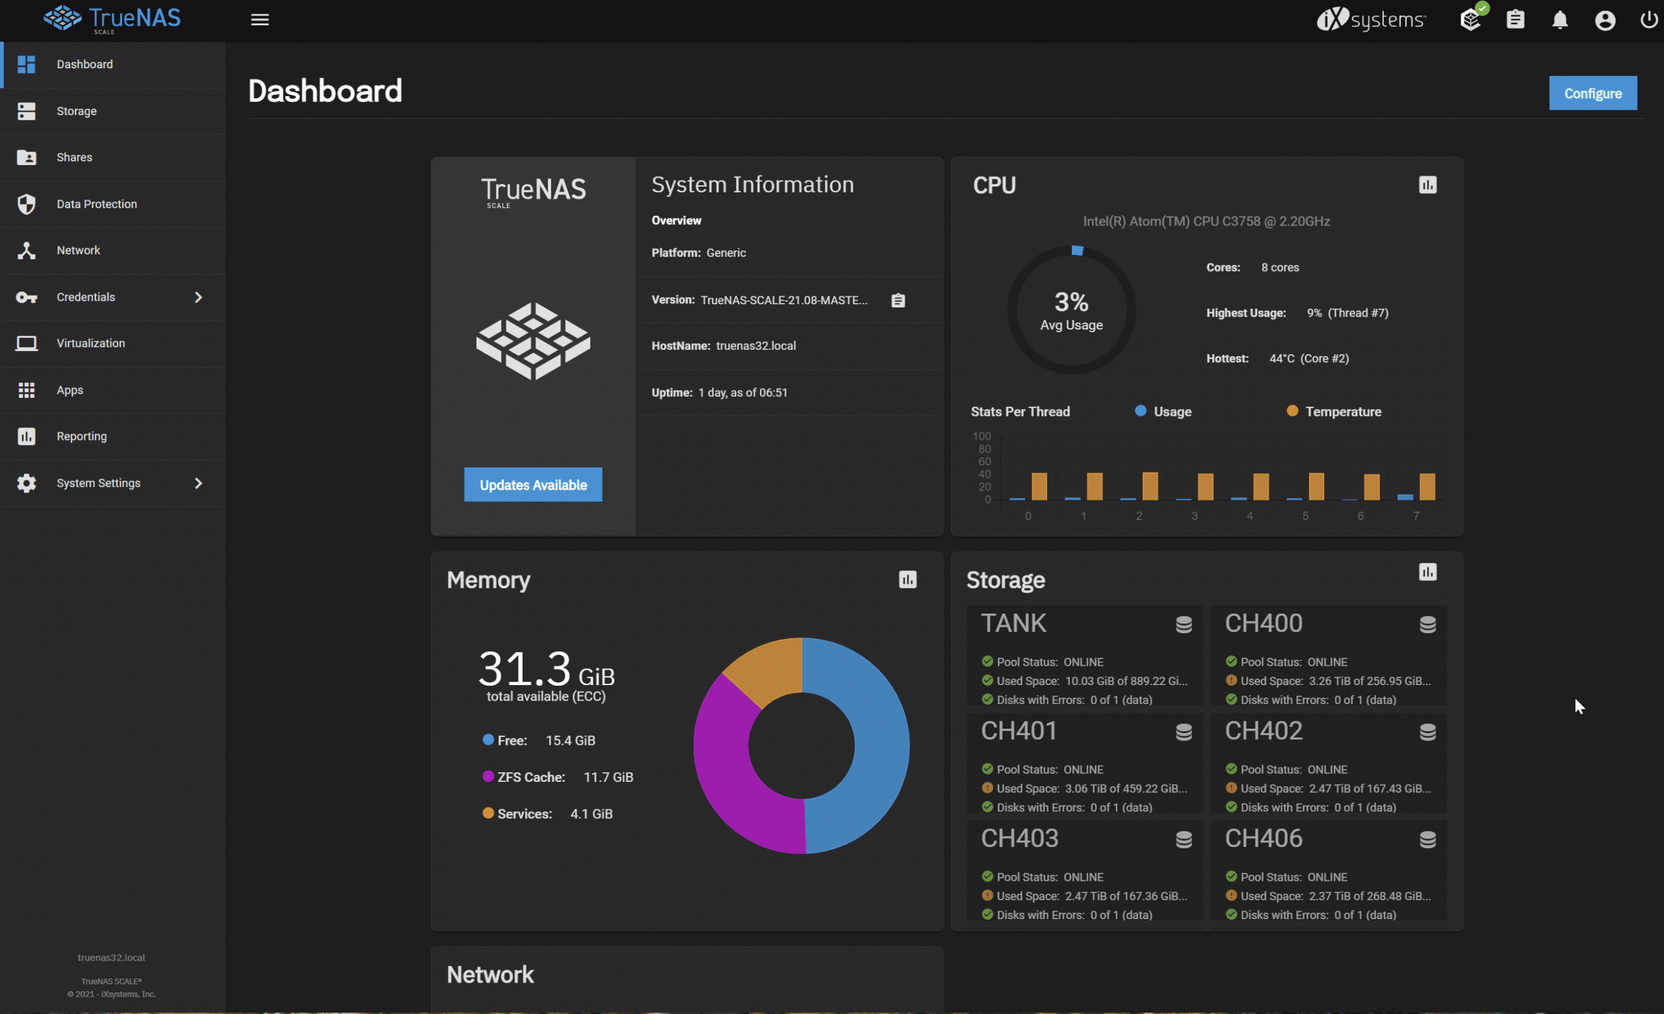Click the disks icon on TANK pool

(x=1184, y=625)
